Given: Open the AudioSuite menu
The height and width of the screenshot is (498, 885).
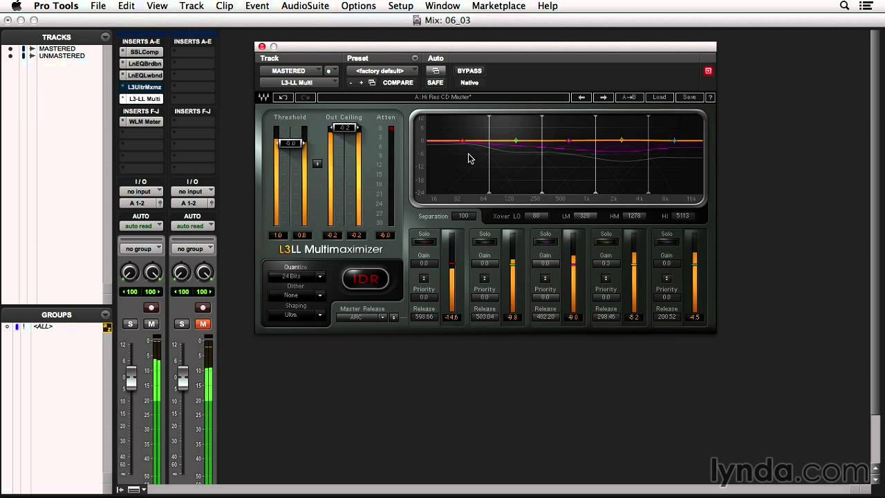Looking at the screenshot, I should coord(305,6).
